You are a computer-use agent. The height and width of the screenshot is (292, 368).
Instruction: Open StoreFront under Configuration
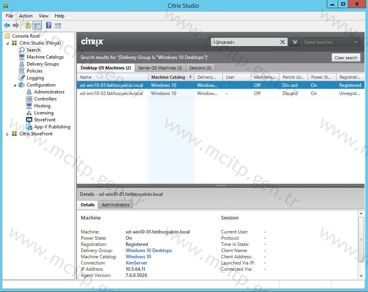[45, 119]
